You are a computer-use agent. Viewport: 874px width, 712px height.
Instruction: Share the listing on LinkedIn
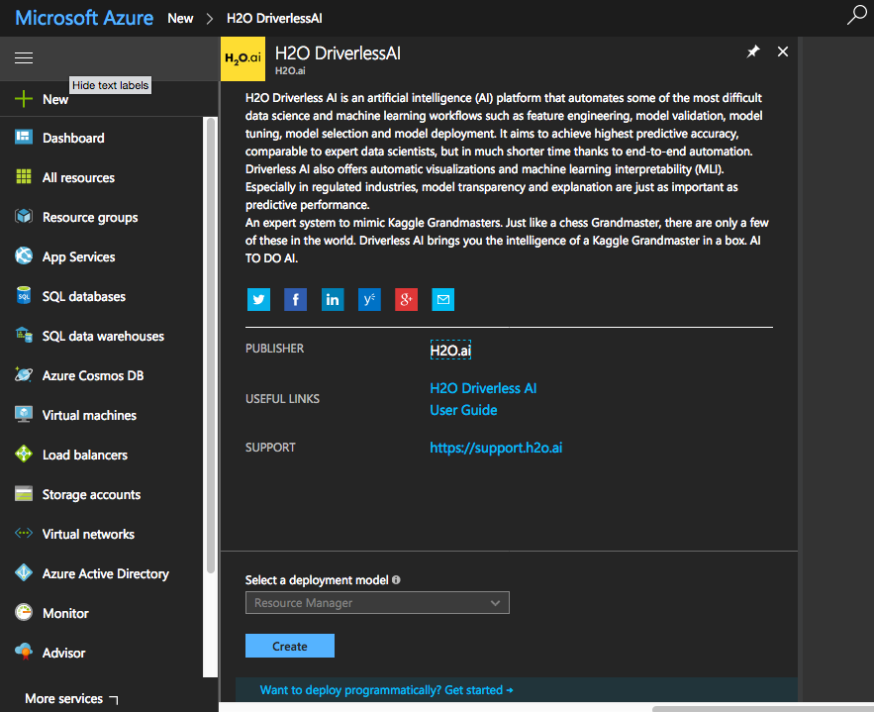coord(332,299)
